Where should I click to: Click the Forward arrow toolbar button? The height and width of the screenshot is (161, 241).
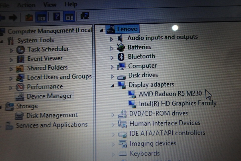click(13, 18)
